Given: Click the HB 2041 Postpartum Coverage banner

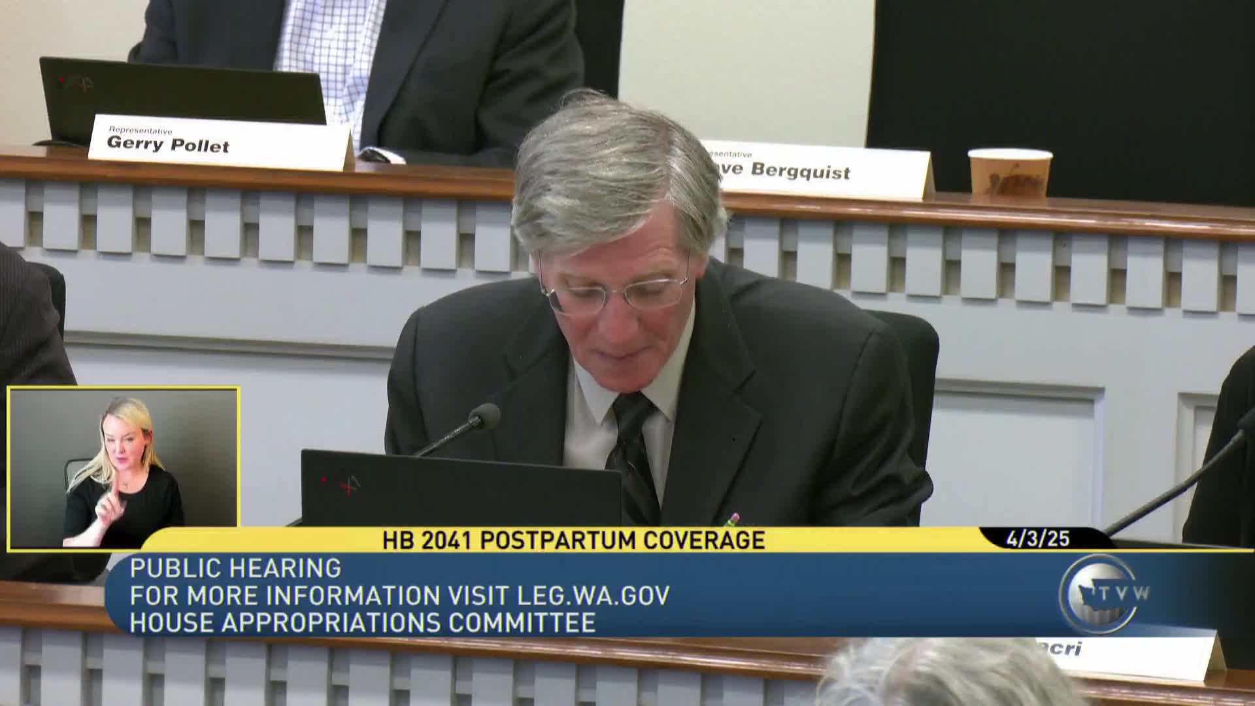Looking at the screenshot, I should click(573, 540).
